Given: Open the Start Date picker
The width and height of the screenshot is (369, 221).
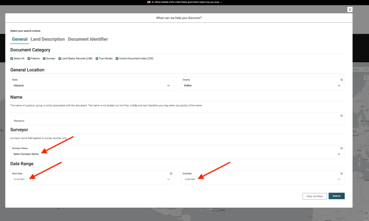Looking at the screenshot, I should 92,177.
